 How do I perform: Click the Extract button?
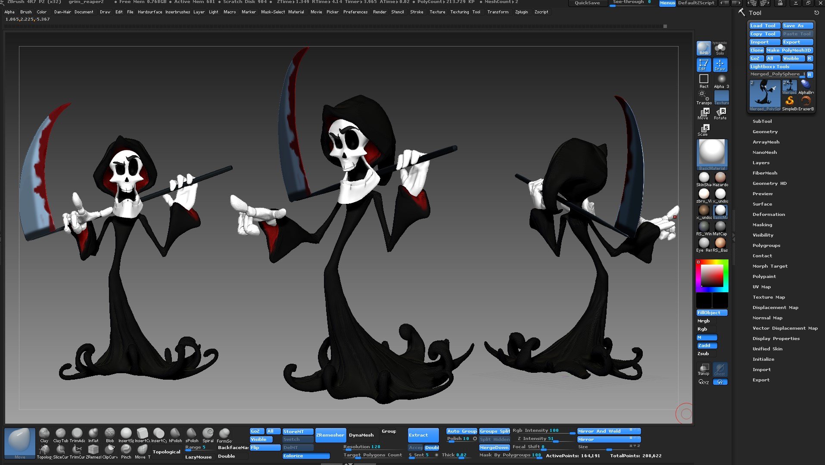(423, 435)
